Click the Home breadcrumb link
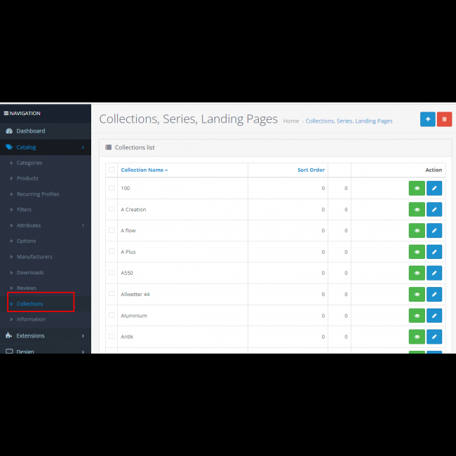The image size is (456, 456). click(x=291, y=121)
